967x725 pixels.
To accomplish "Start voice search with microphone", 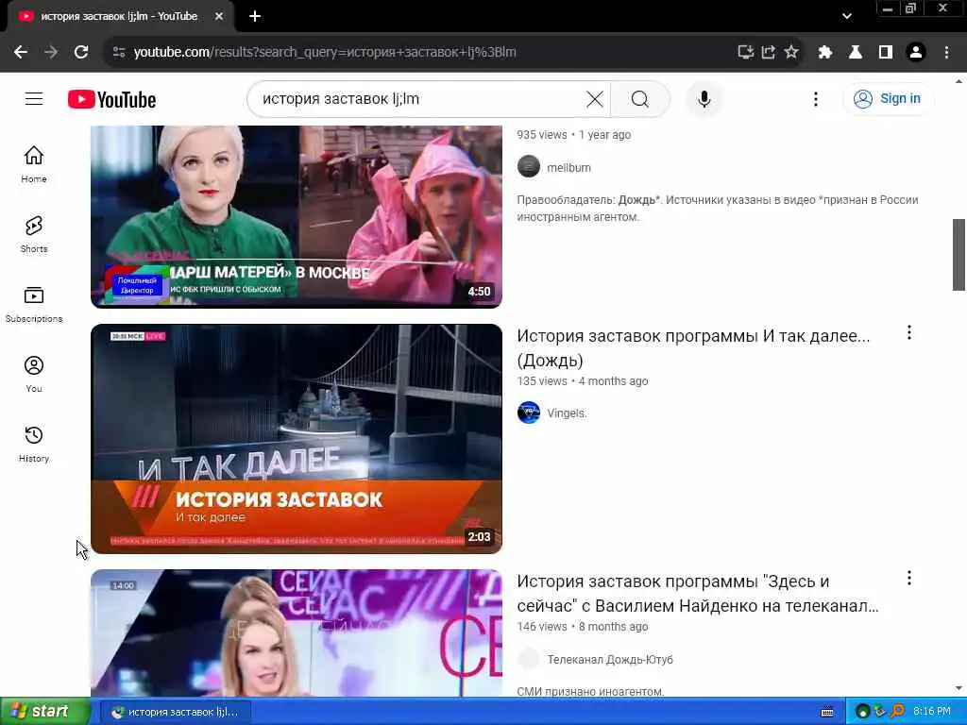I will 704,98.
